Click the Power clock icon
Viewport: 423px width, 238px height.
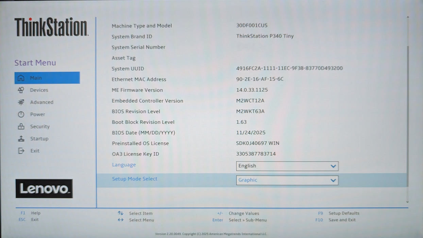tap(21, 115)
